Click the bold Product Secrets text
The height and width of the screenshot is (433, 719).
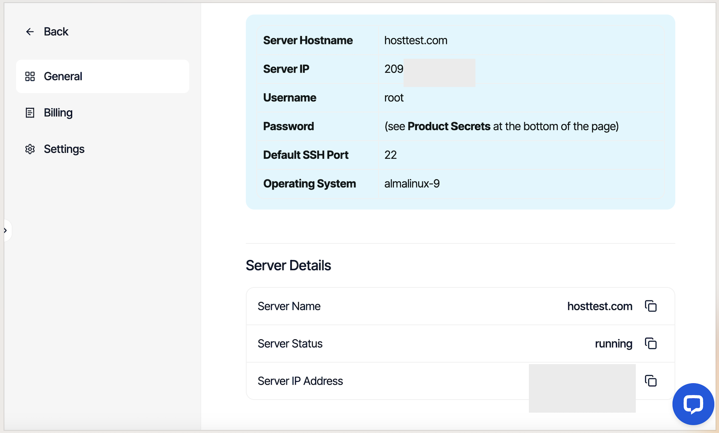449,126
